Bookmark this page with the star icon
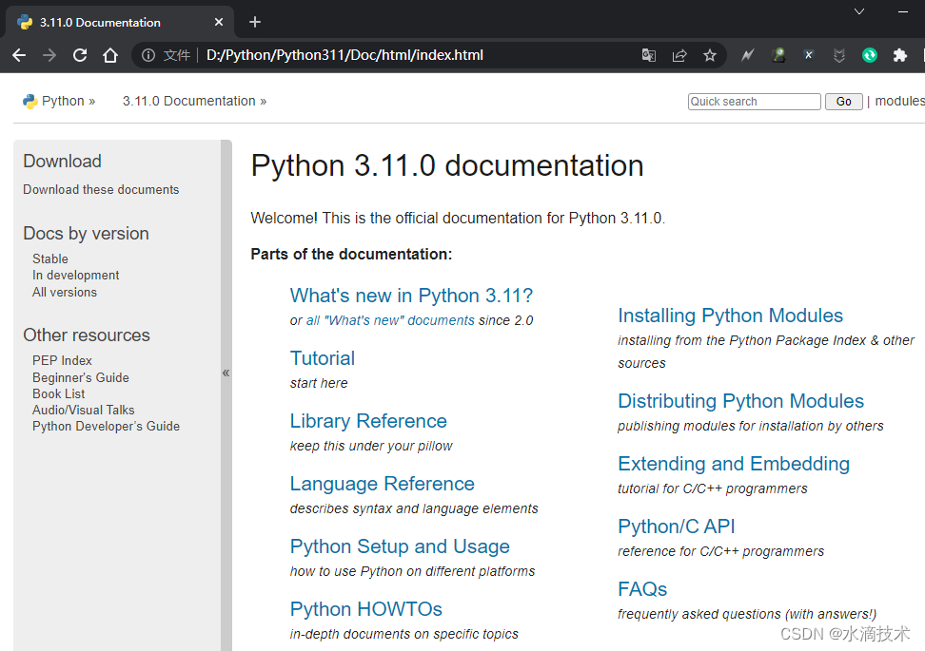Image resolution: width=925 pixels, height=651 pixels. pyautogui.click(x=710, y=55)
